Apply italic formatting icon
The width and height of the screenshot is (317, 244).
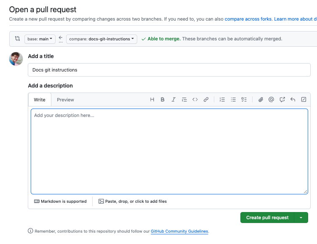click(173, 99)
